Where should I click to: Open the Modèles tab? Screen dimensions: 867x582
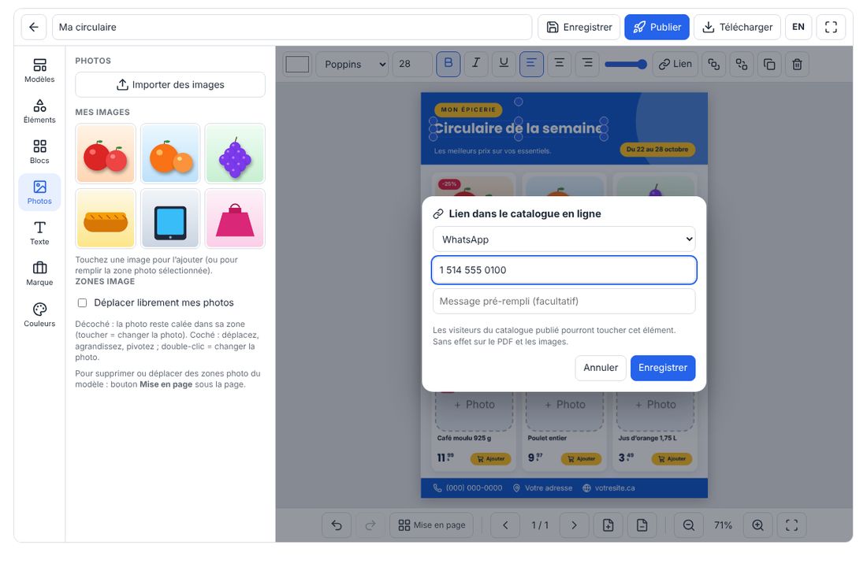[40, 71]
